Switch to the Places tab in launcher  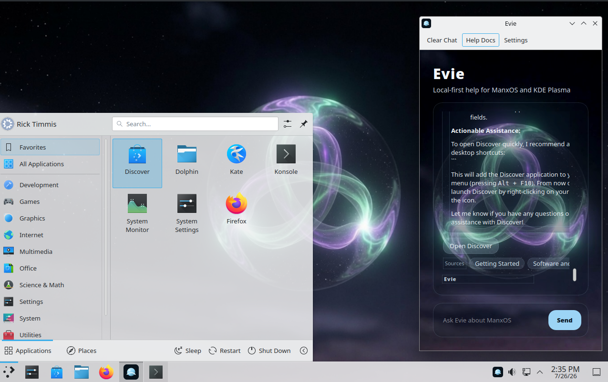click(82, 351)
